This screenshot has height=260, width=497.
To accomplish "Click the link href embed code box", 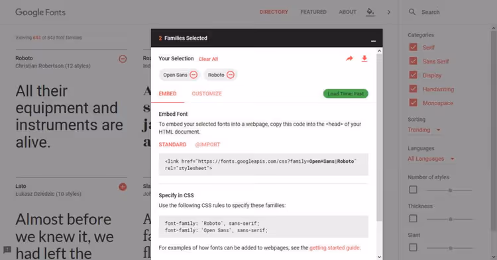I will [x=263, y=165].
